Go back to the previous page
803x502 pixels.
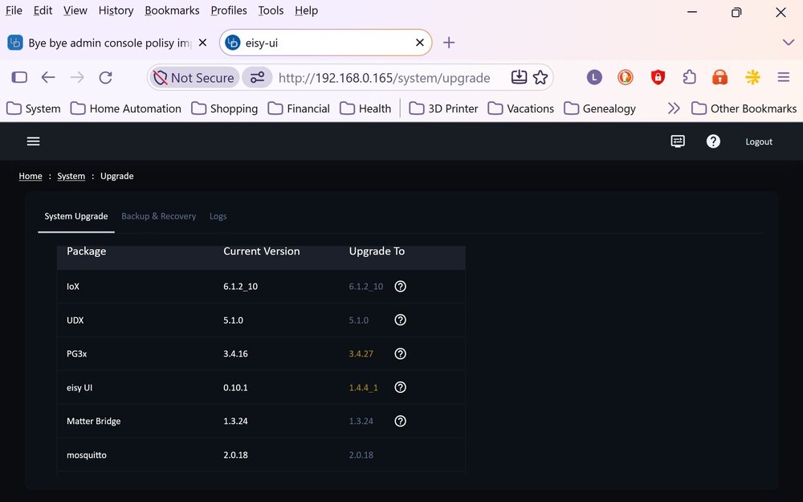click(x=48, y=77)
